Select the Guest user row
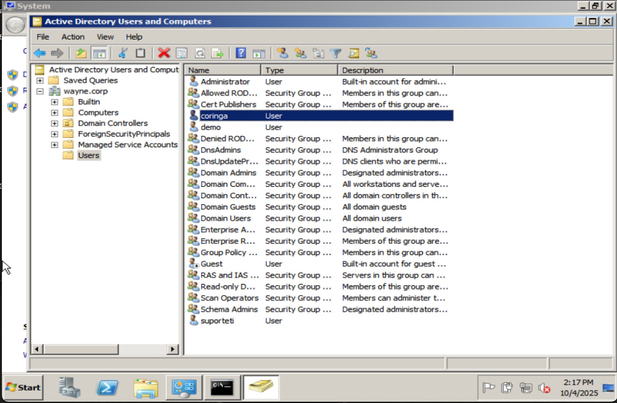This screenshot has width=617, height=403. (320, 264)
